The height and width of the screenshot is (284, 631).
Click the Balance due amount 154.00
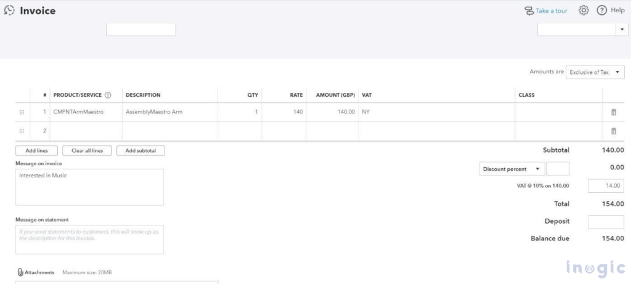(613, 238)
